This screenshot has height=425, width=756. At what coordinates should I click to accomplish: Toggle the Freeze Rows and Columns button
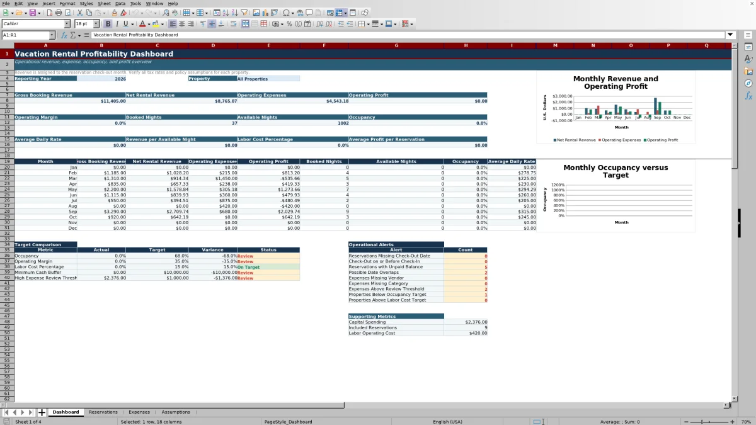coord(339,13)
